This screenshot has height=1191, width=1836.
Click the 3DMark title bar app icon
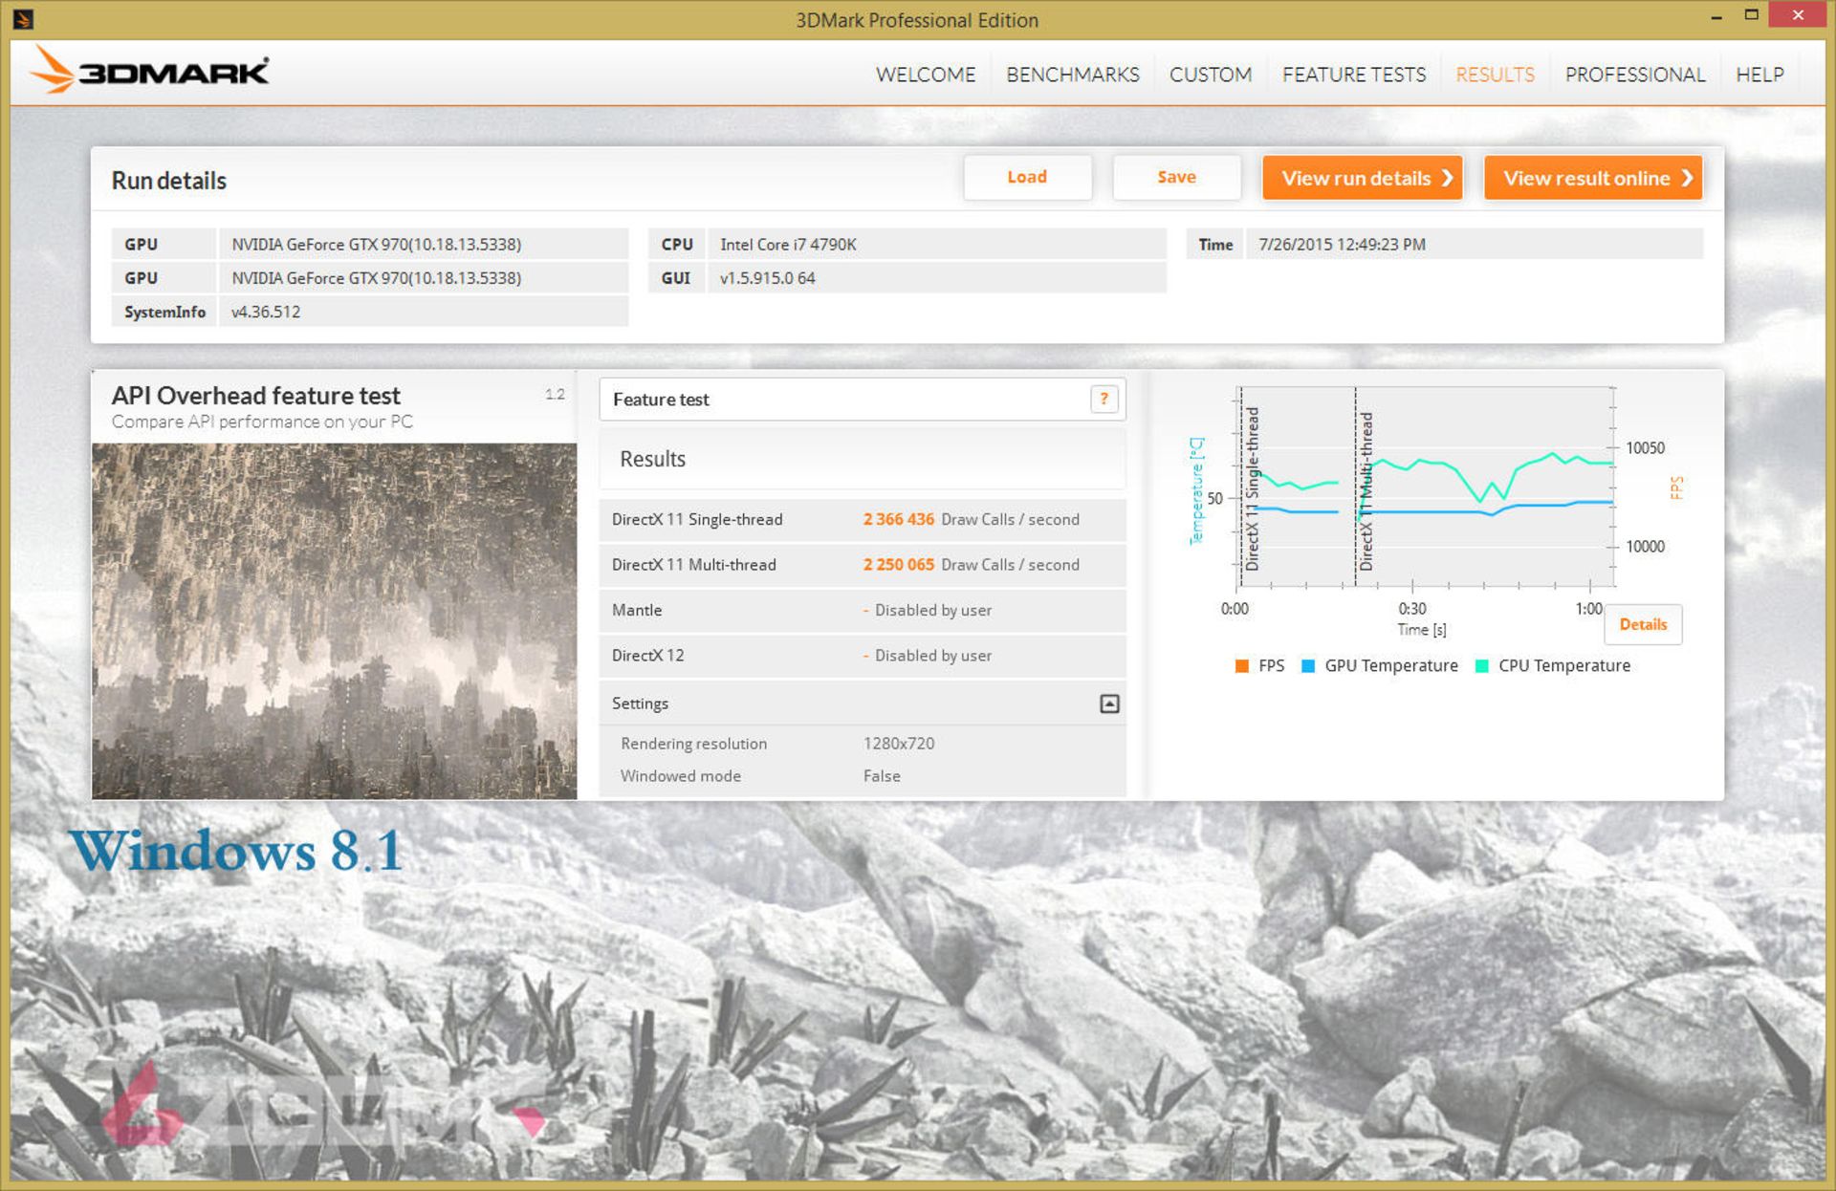pos(23,18)
